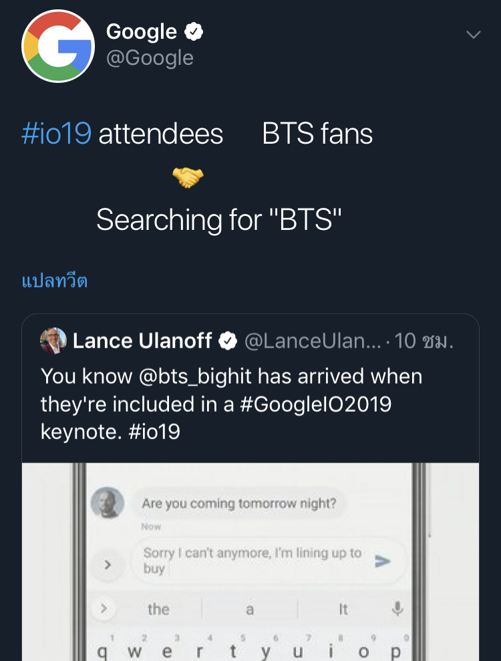
Task: Expand the keyboard suggestion bar arrow
Action: pos(104,609)
